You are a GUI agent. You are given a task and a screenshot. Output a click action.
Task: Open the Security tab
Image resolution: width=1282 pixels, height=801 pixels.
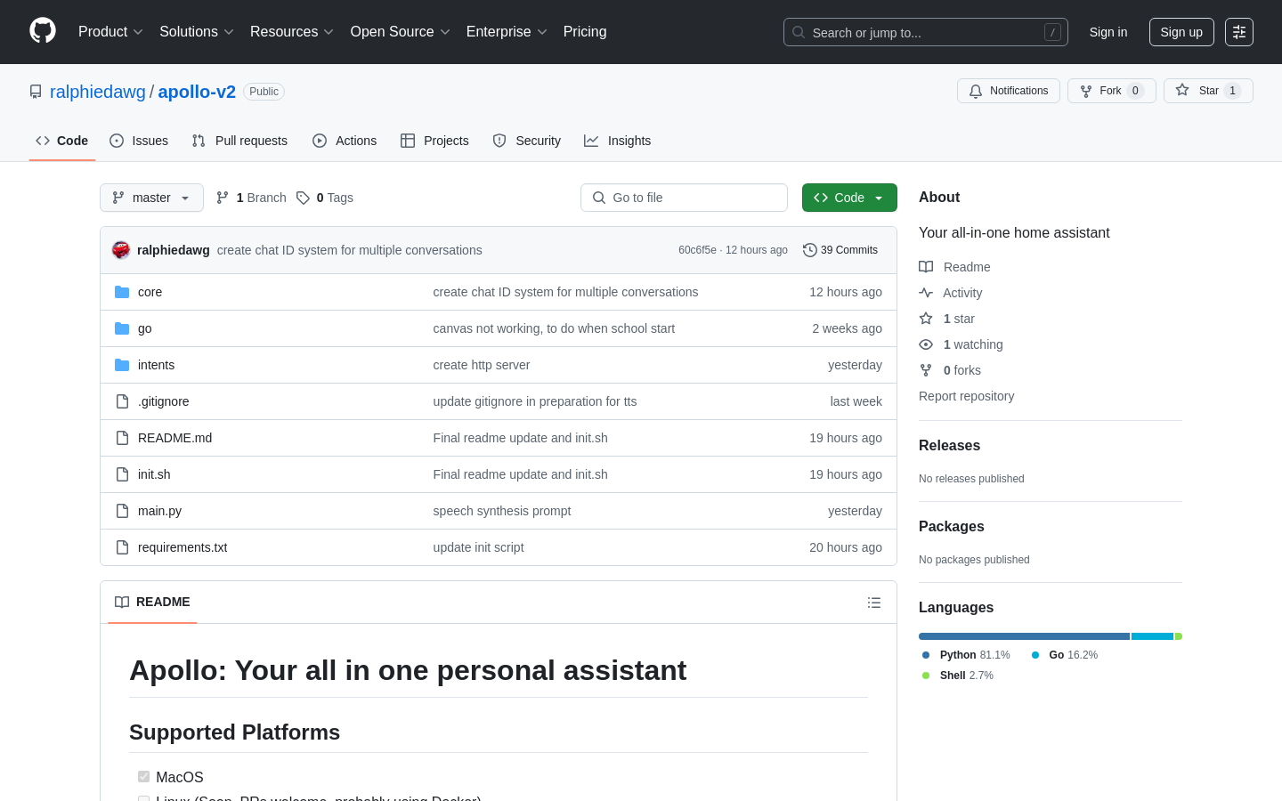point(527,141)
